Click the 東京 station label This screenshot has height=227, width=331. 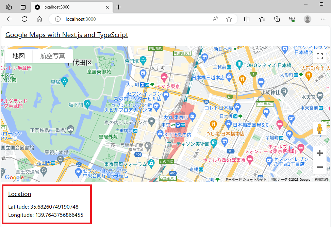coord(165,125)
